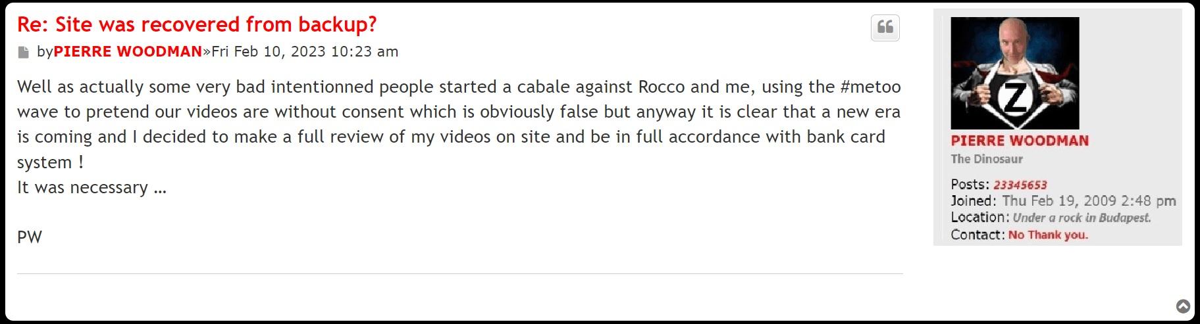Screen dimensions: 1200x324
Task: Click the 'Joined:' label in profile
Action: pyautogui.click(x=974, y=201)
